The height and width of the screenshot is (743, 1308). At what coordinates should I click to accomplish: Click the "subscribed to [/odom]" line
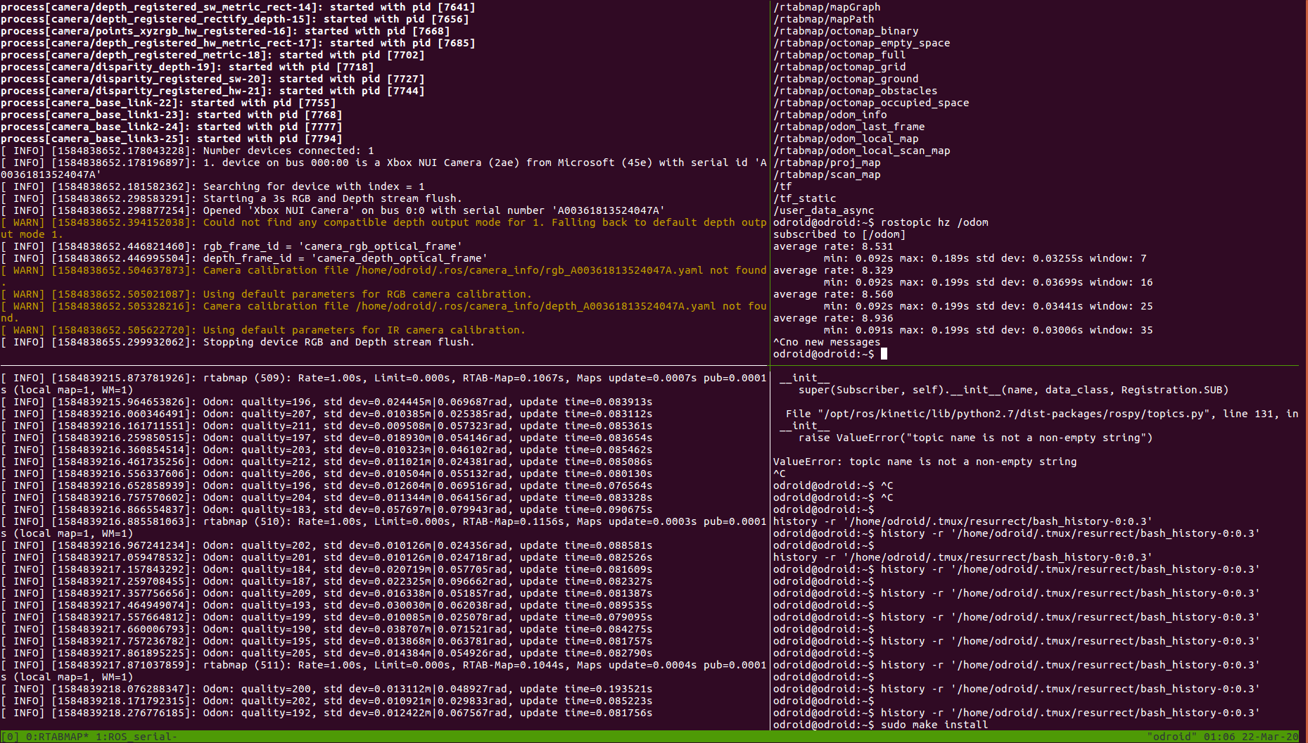[839, 234]
